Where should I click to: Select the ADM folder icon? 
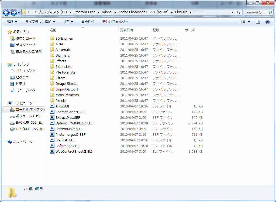(52, 44)
